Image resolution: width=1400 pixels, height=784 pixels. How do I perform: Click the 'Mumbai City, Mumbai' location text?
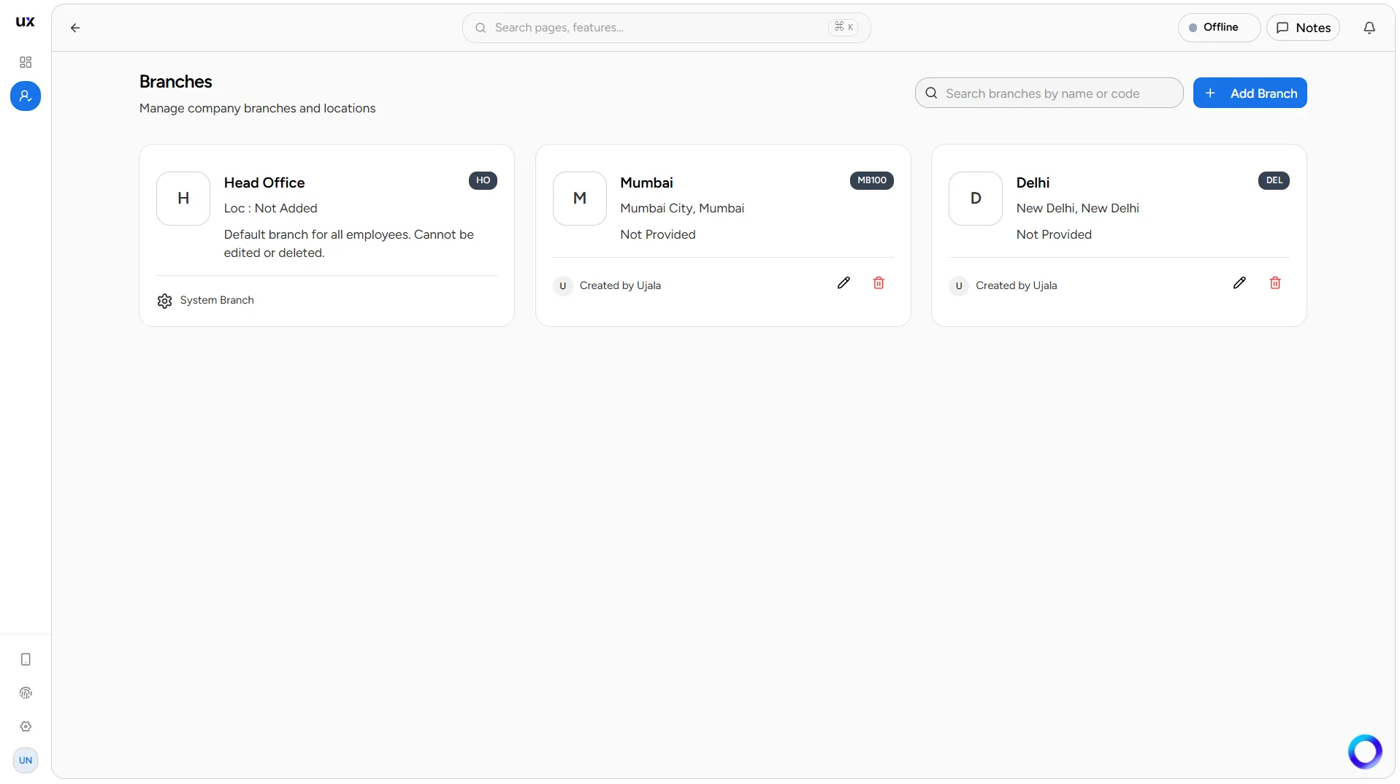coord(682,208)
